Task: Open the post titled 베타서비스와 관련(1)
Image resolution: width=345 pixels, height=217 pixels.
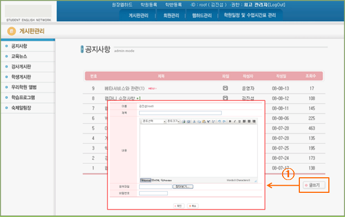Action: point(124,89)
